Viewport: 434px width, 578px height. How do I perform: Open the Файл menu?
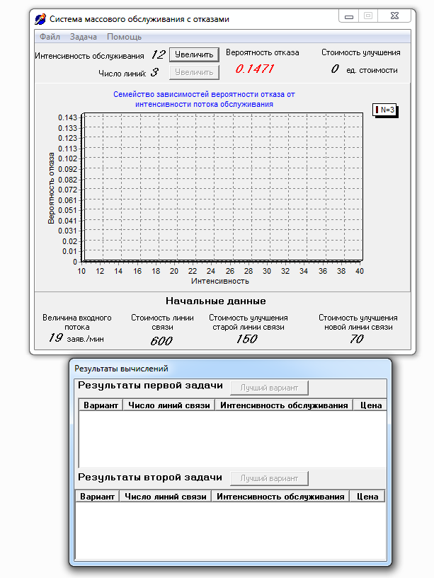point(50,37)
